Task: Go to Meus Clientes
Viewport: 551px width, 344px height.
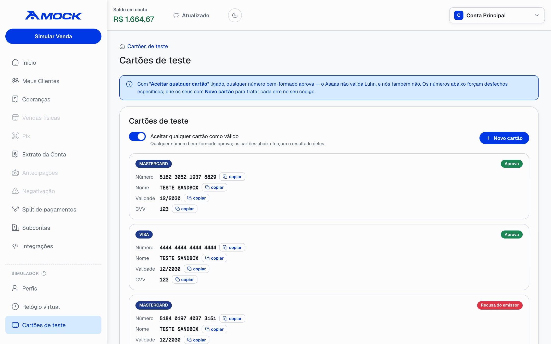Action: 53,81
